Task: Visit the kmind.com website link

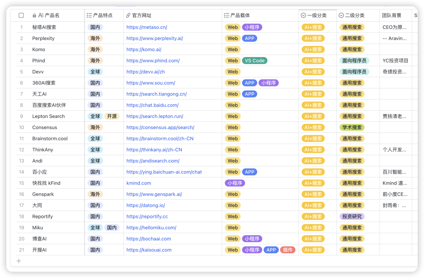Action: click(x=139, y=183)
